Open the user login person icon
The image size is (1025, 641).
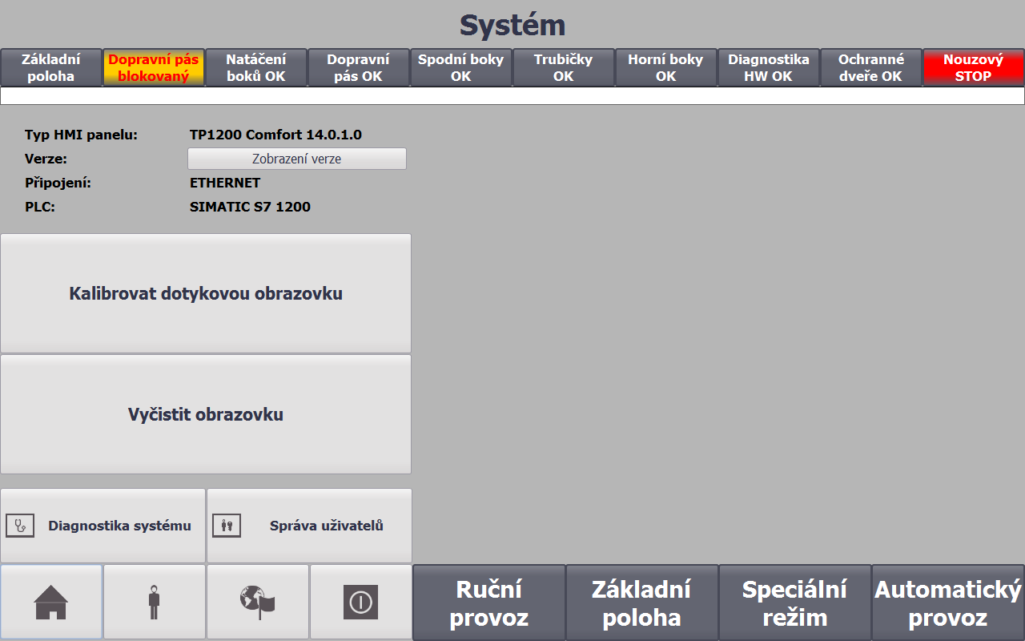(x=155, y=602)
